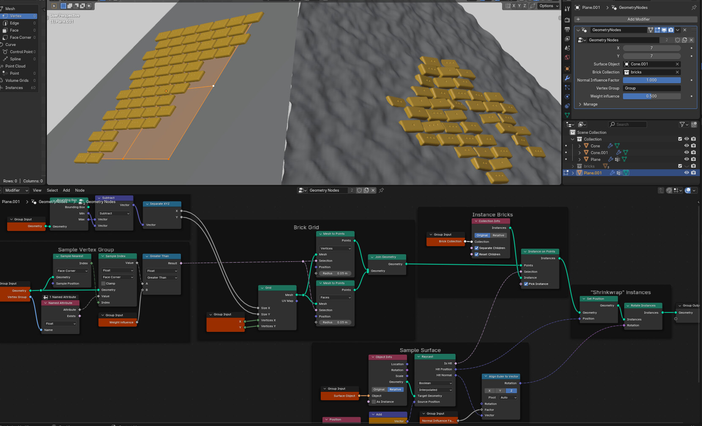Hide Cone.001 in the viewport
Screen dimensions: 702x426
(686, 153)
